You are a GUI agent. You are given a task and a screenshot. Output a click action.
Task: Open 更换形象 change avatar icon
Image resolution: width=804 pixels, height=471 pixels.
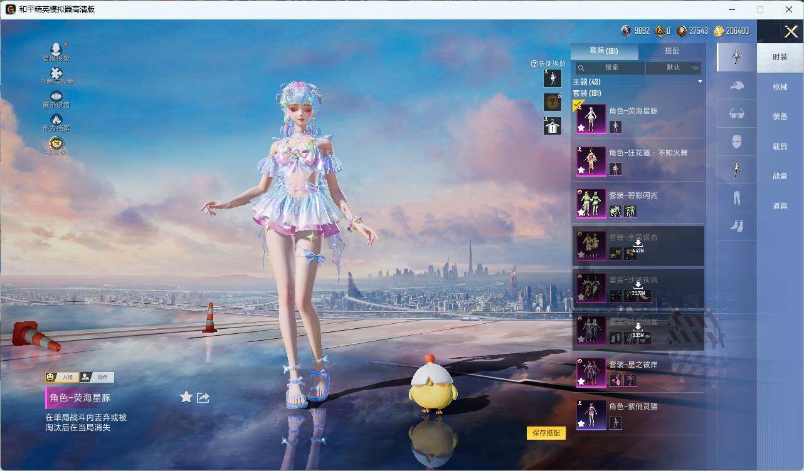coord(56,49)
